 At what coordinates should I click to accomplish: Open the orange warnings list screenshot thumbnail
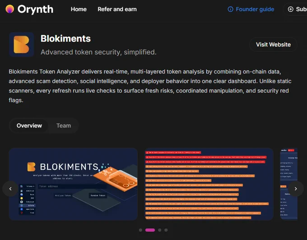pyautogui.click(x=209, y=184)
